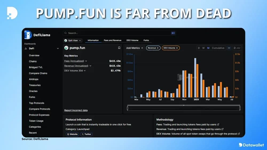
Task: Switch to the Forks tab
Action: [x=146, y=40]
